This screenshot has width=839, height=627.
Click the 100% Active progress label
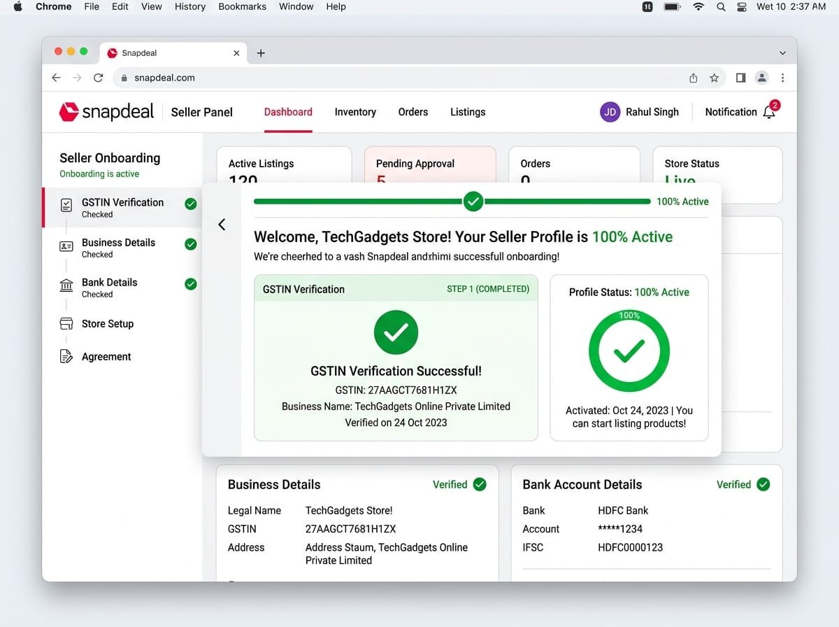(x=682, y=202)
